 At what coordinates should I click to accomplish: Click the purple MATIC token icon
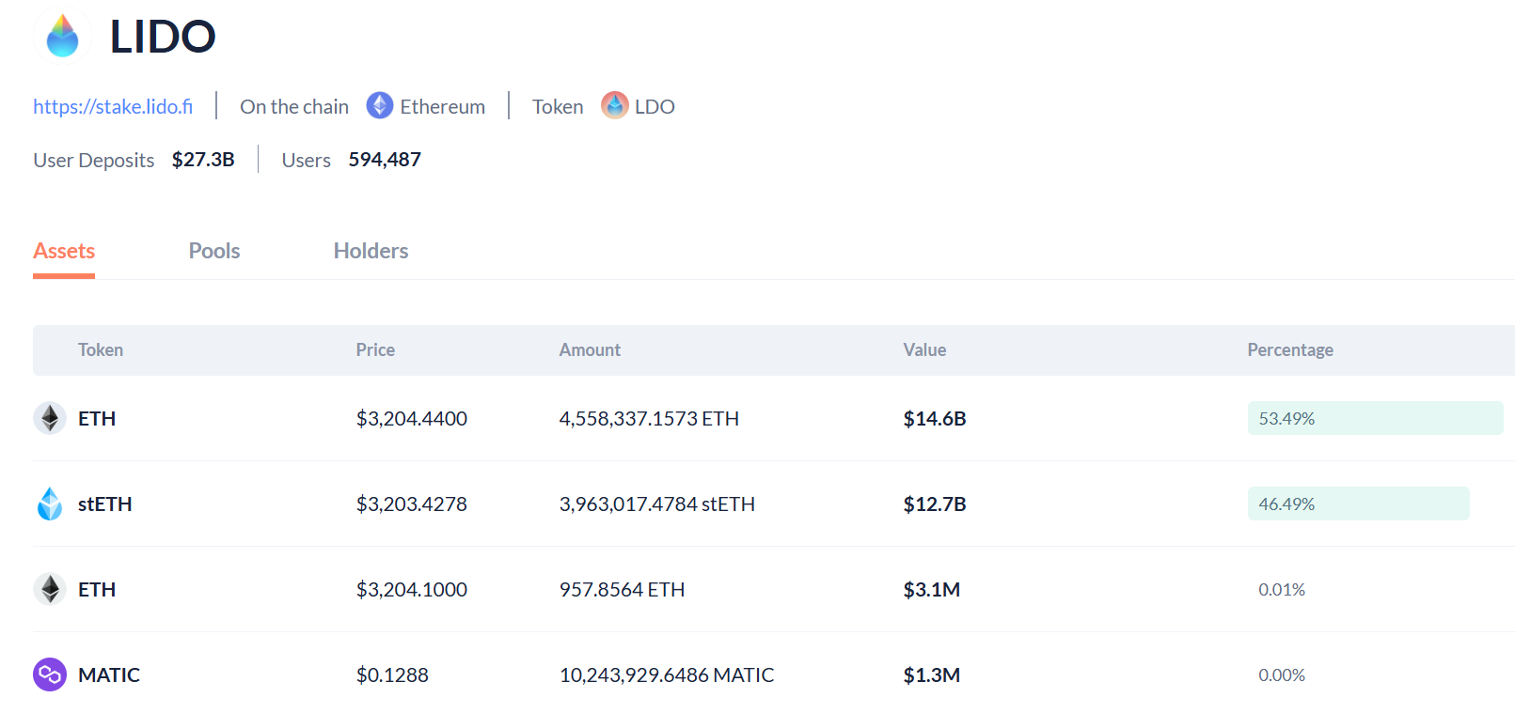(50, 674)
